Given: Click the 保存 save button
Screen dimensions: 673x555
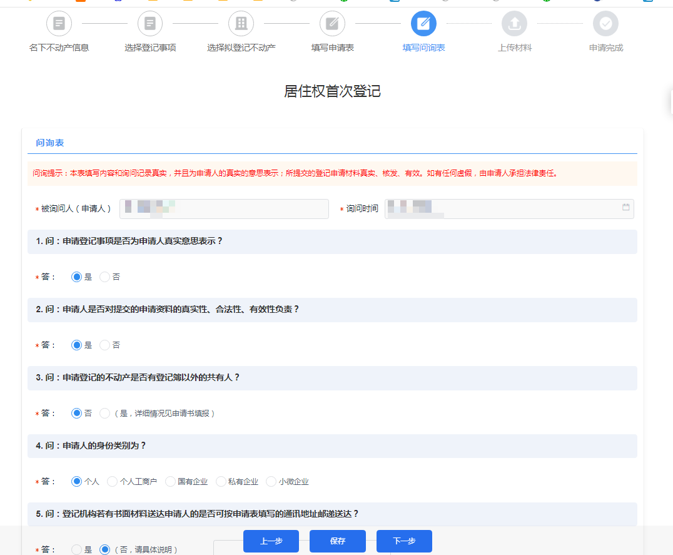Looking at the screenshot, I should click(x=337, y=541).
